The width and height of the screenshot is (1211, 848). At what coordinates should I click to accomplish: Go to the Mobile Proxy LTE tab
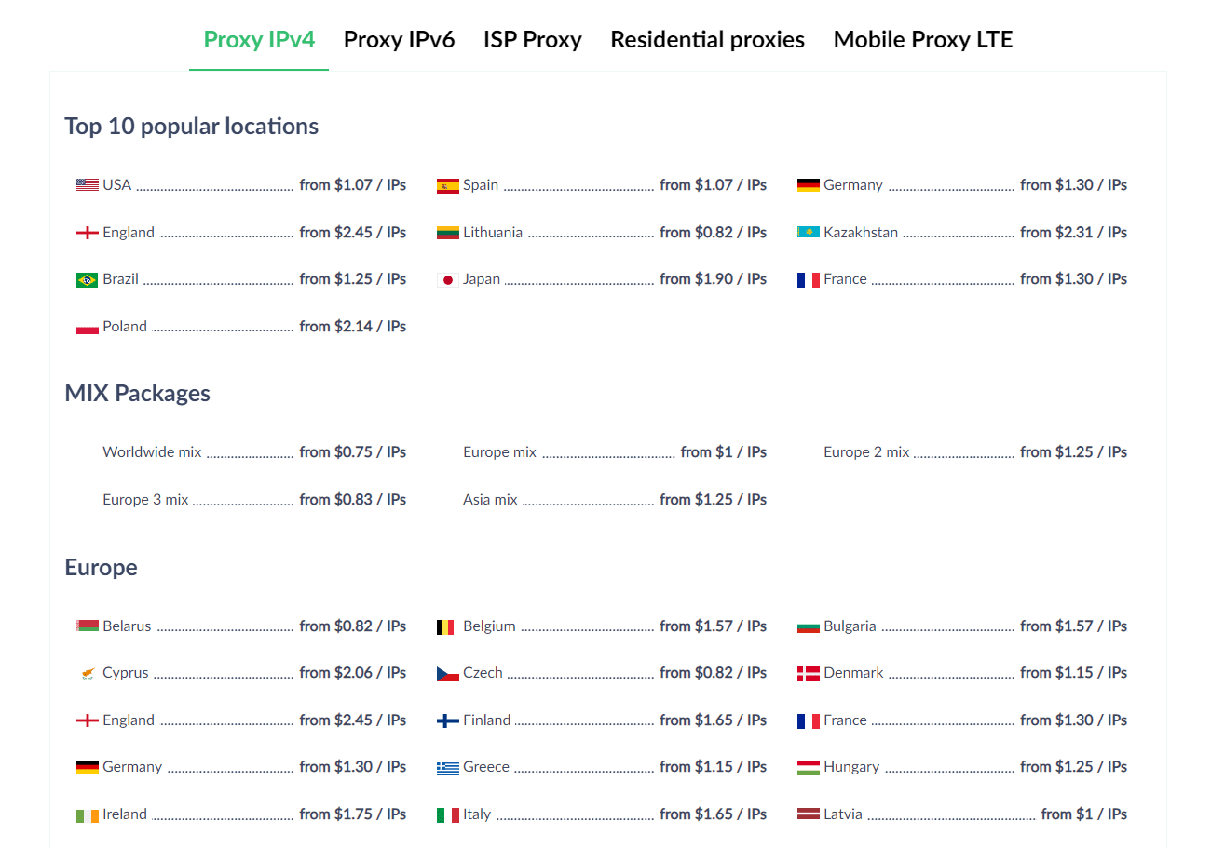click(922, 40)
